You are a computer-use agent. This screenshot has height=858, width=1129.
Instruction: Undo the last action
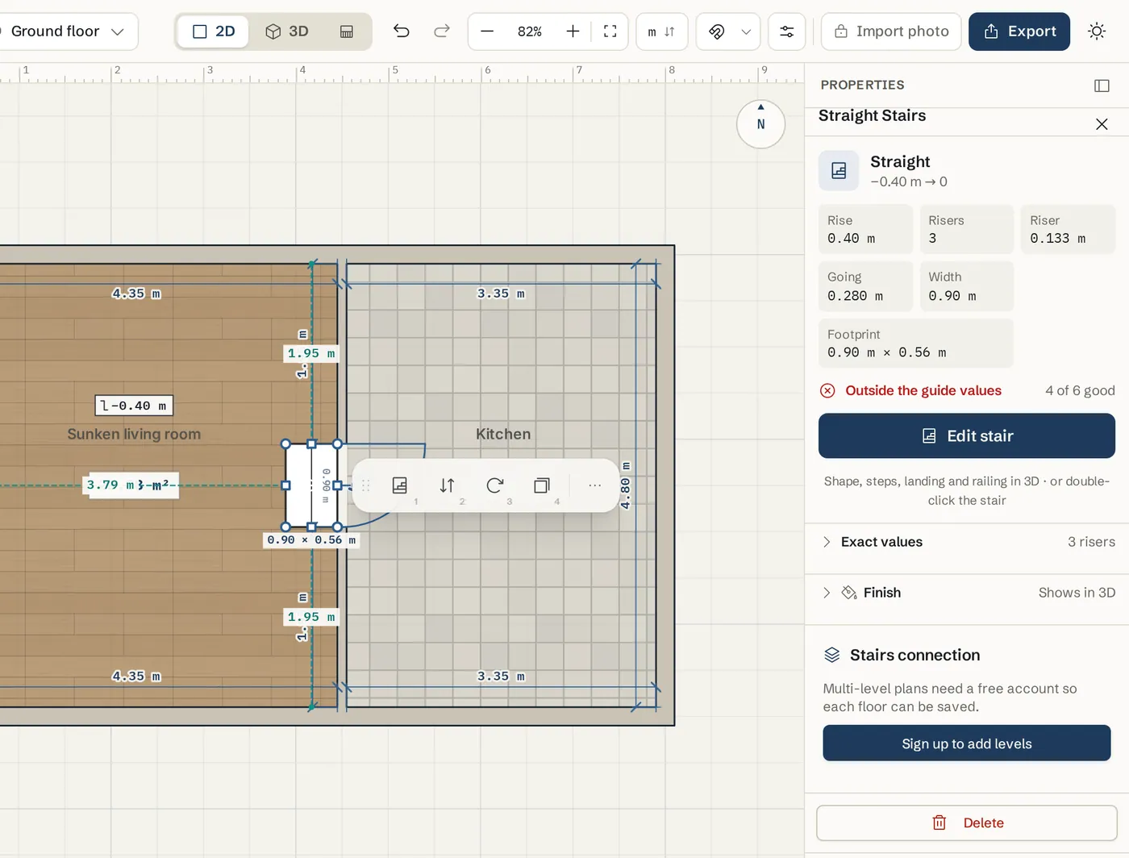[402, 31]
